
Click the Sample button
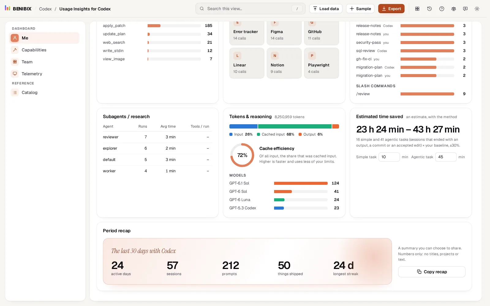tap(360, 9)
